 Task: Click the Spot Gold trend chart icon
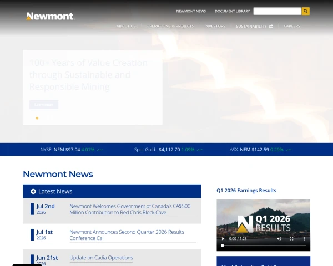200,150
